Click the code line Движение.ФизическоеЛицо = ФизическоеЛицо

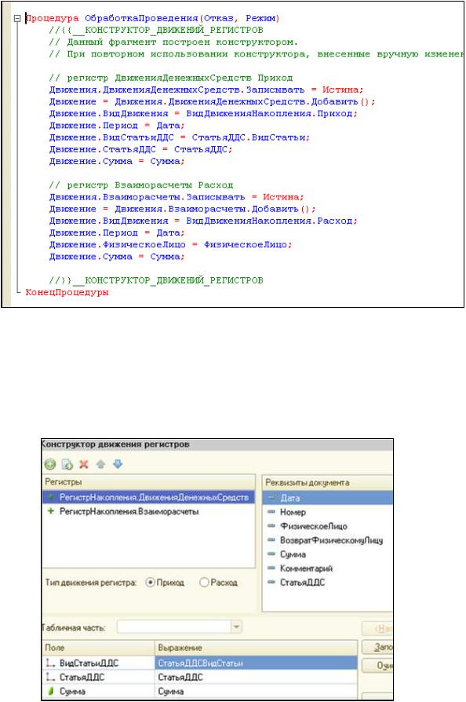pos(170,244)
